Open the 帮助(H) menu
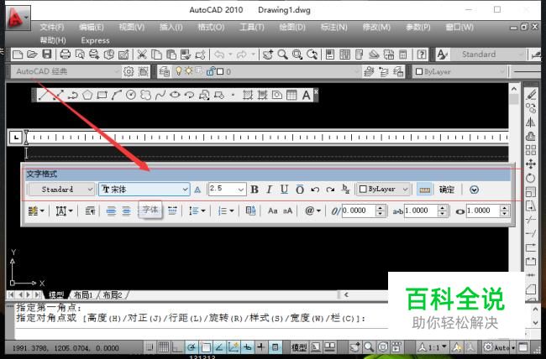This screenshot has width=546, height=359. [53, 40]
